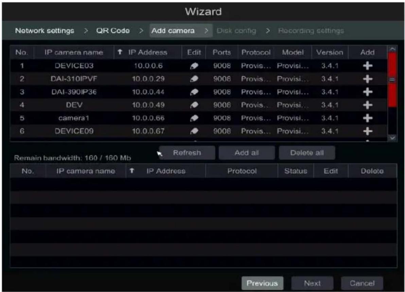
Task: Edit DAI-310IPVF using the pencil icon
Action: 194,79
